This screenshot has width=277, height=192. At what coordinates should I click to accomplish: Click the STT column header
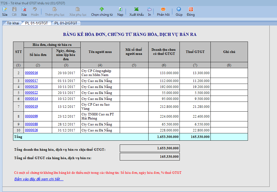[18, 52]
